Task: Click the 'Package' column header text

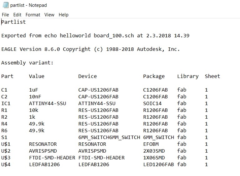Action: (x=154, y=76)
